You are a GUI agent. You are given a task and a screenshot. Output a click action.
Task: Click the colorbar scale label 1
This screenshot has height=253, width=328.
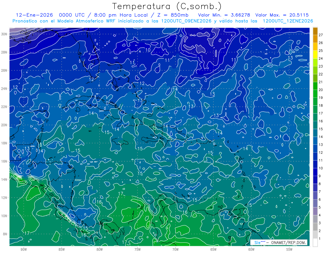(320, 239)
